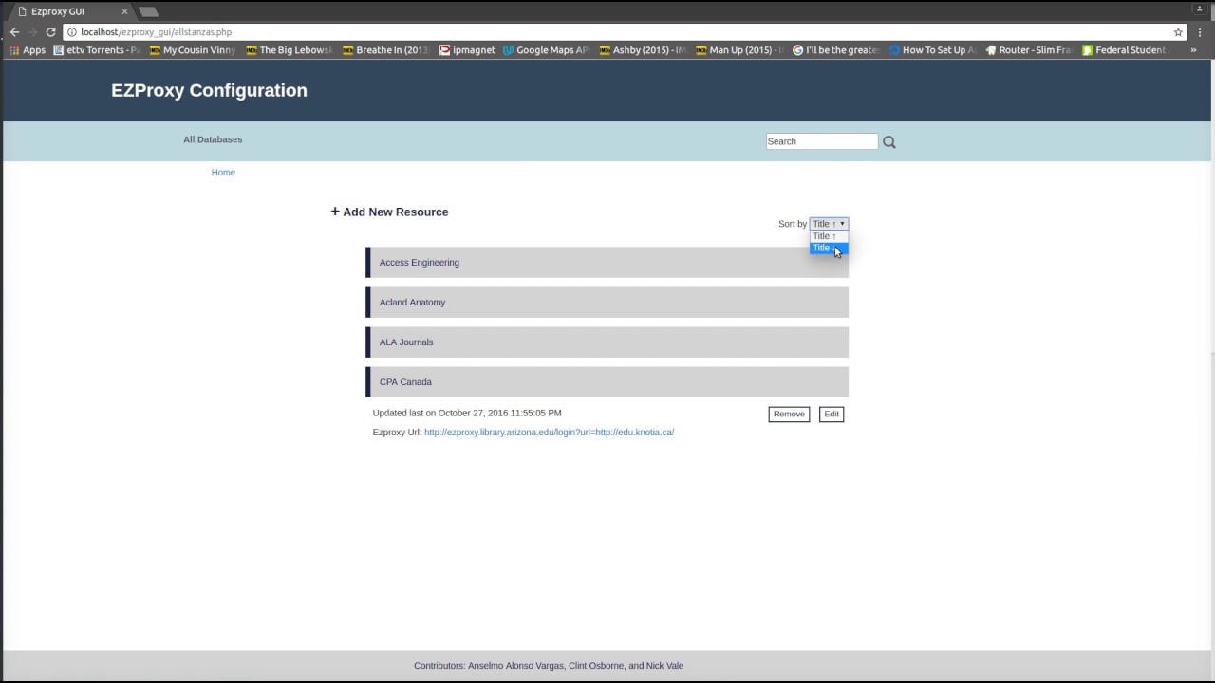Viewport: 1215px width, 683px height.
Task: Collapse the CPA Canada resource
Action: [x=607, y=382]
